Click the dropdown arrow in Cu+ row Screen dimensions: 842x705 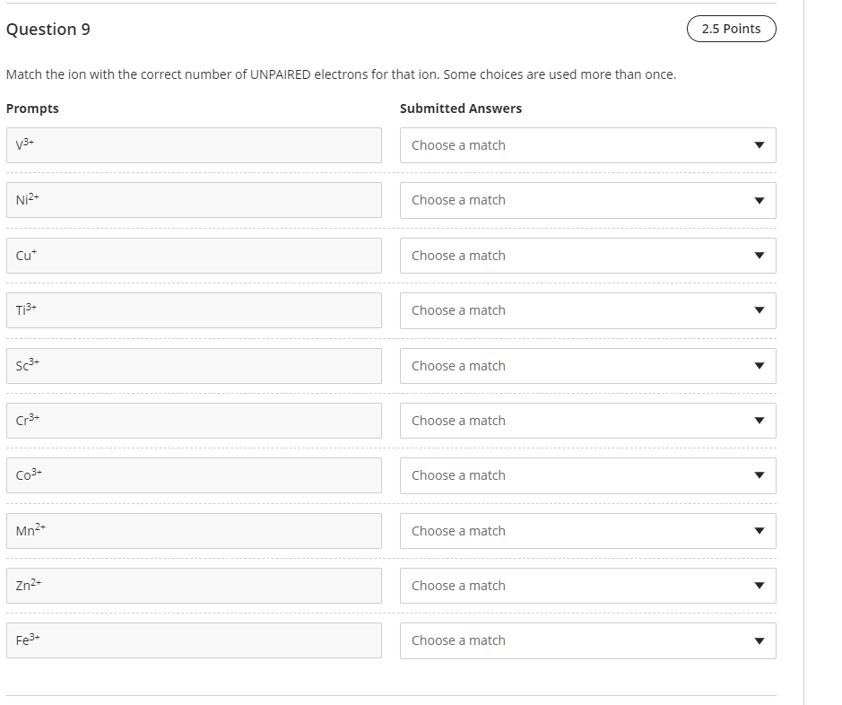(759, 256)
